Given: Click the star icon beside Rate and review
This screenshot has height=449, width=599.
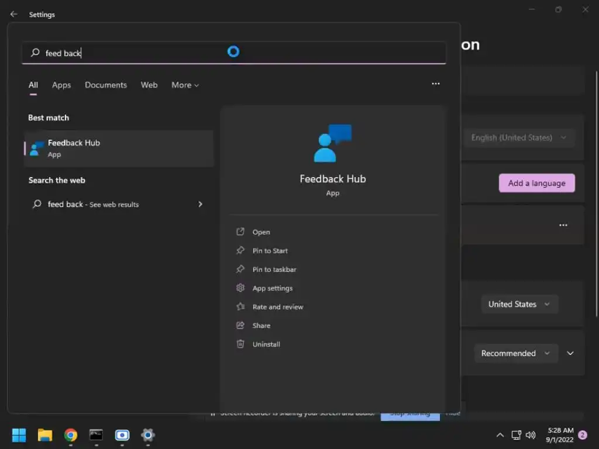Looking at the screenshot, I should (240, 306).
